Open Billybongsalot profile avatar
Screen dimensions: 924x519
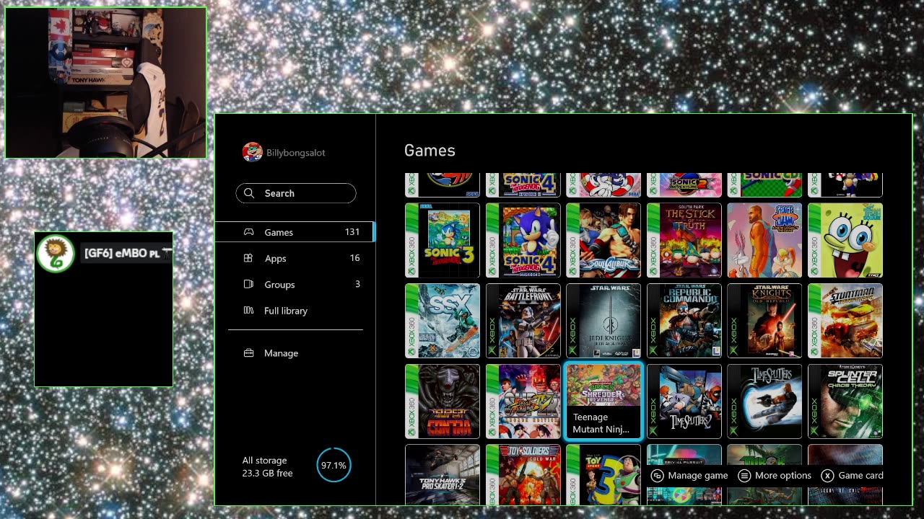252,152
